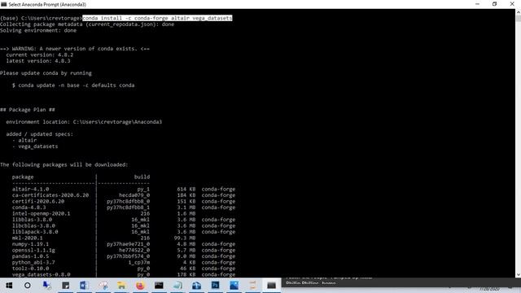The height and width of the screenshot is (293, 521).
Task: Click the 'altair-4.1.0' package row
Action: tap(124, 189)
